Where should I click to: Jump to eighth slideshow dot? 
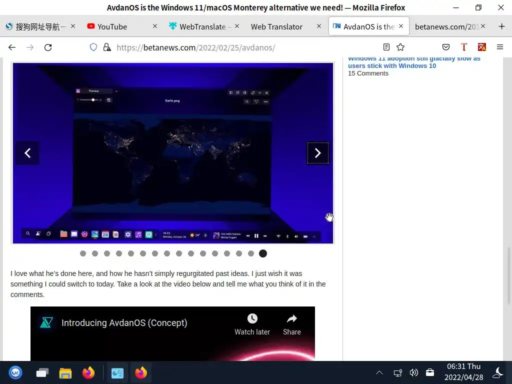(167, 253)
